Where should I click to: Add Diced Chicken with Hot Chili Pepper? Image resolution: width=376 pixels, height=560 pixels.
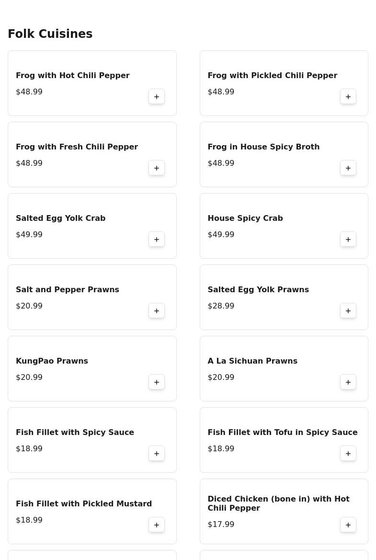point(348,525)
